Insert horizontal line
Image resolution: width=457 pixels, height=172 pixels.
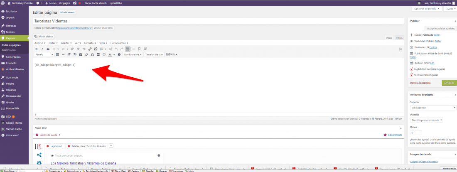133,49
